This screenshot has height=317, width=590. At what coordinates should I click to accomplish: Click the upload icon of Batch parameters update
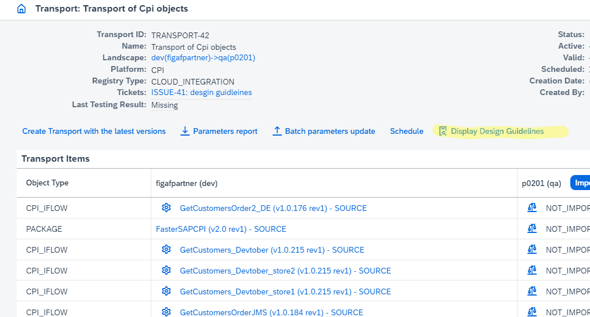point(277,131)
